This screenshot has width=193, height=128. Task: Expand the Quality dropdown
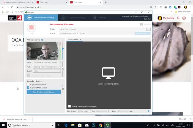point(47,71)
